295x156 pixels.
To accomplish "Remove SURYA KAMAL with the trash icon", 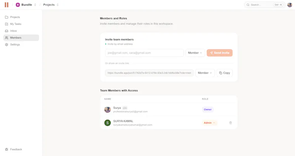I will (x=230, y=123).
